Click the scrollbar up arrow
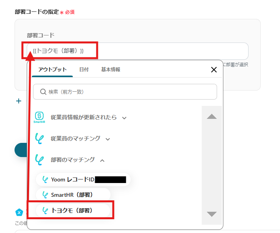280x233 pixels. pos(212,116)
